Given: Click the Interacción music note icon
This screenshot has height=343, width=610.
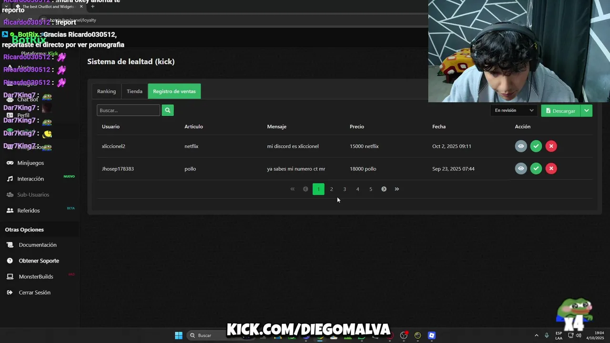Looking at the screenshot, I should click(10, 179).
